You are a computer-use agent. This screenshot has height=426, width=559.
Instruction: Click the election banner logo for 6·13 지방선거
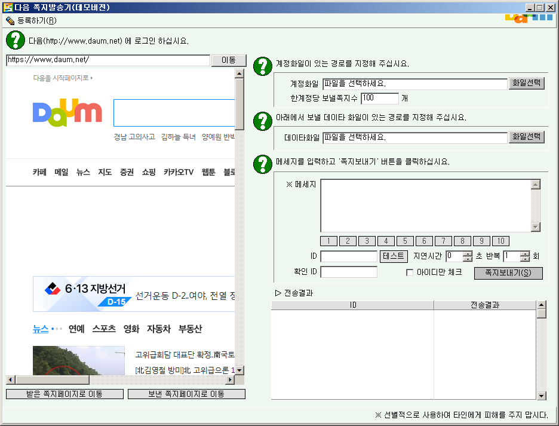(x=54, y=289)
